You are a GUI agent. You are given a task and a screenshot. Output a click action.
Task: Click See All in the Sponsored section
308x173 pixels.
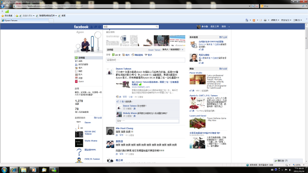coord(223,69)
